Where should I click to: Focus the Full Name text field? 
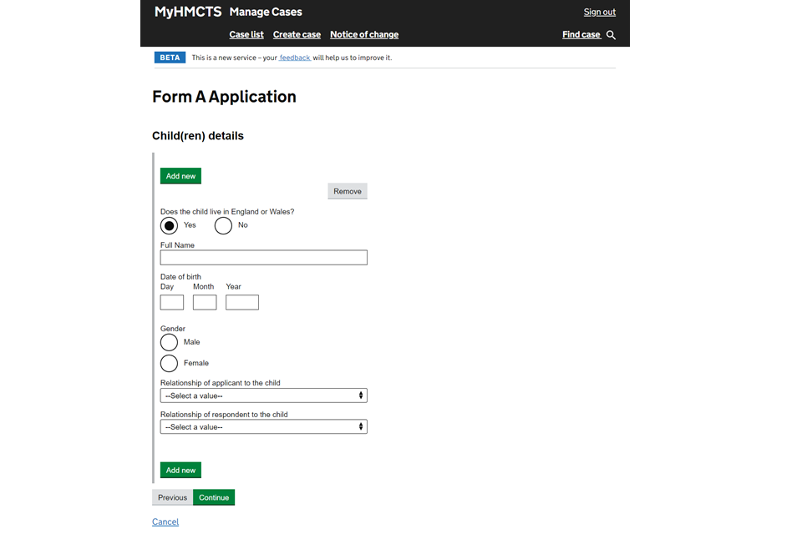263,258
